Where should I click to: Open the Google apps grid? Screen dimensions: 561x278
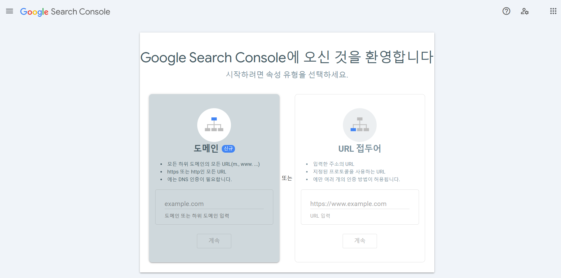click(x=553, y=11)
